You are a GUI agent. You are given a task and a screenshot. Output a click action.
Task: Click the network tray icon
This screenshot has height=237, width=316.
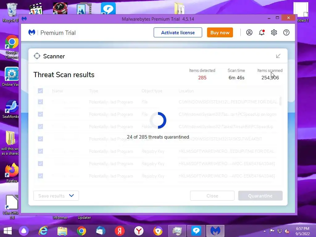click(x=280, y=231)
